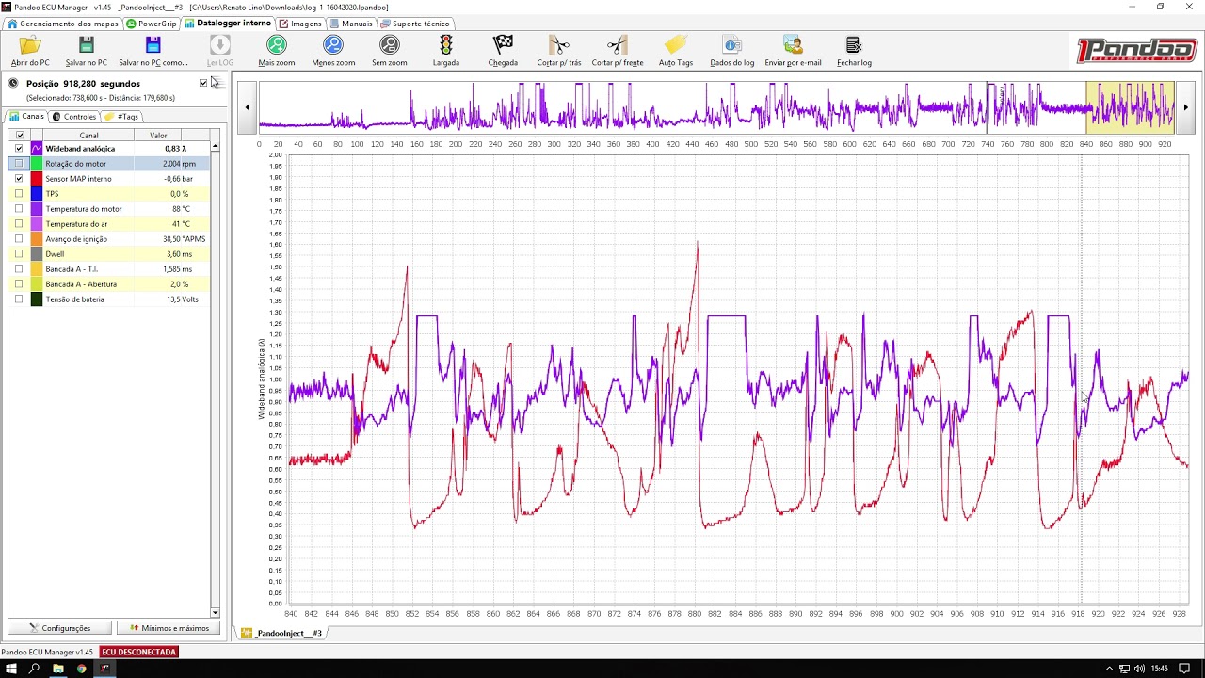This screenshot has width=1205, height=678.
Task: Switch to #Tags panel tab
Action: click(121, 117)
